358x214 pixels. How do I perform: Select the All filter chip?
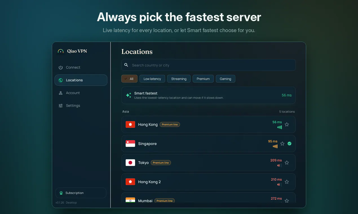(129, 79)
